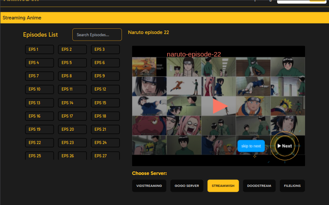The image size is (329, 205).
Task: Open episode EPS 27
Action: [x=106, y=156]
